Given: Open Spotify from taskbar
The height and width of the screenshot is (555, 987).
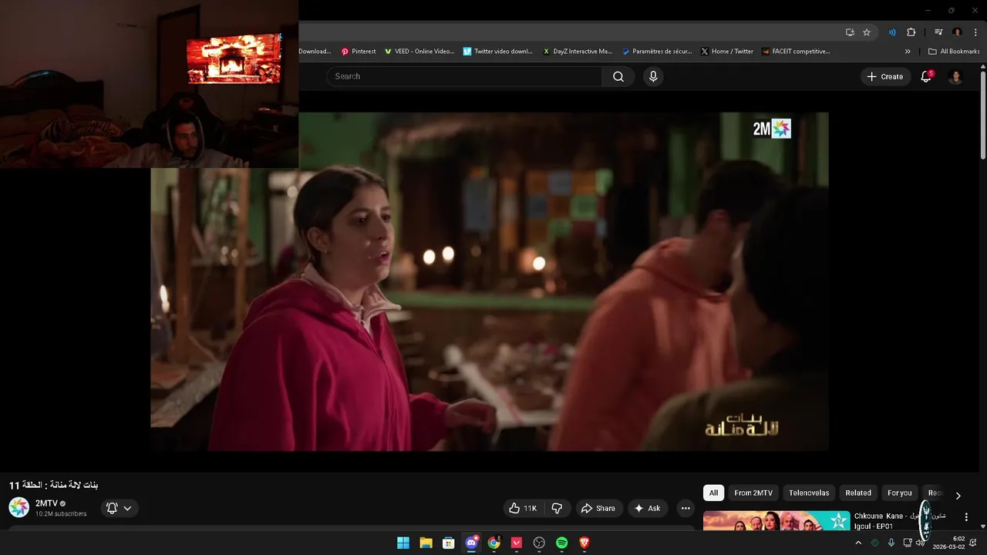Looking at the screenshot, I should [x=561, y=543].
